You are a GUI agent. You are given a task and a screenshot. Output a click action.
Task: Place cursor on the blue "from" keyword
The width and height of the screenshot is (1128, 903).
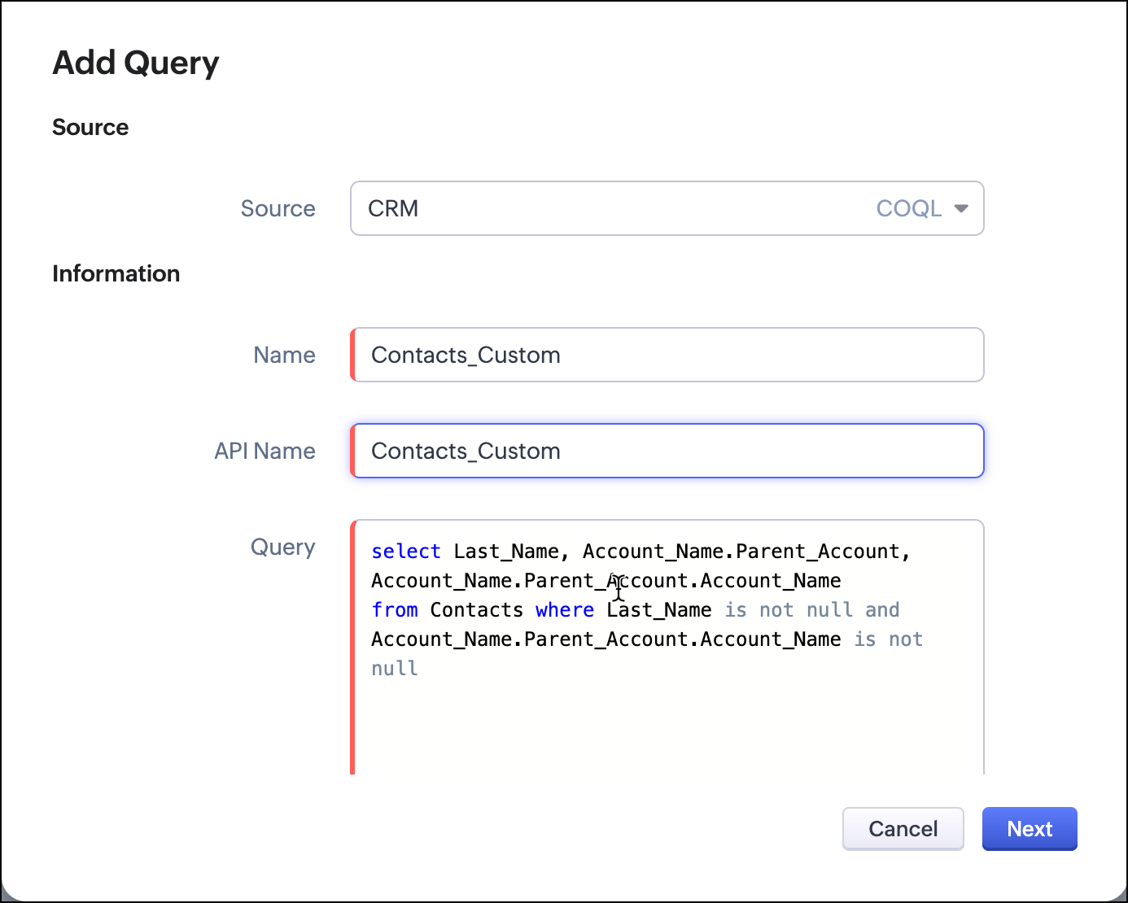[x=395, y=610]
